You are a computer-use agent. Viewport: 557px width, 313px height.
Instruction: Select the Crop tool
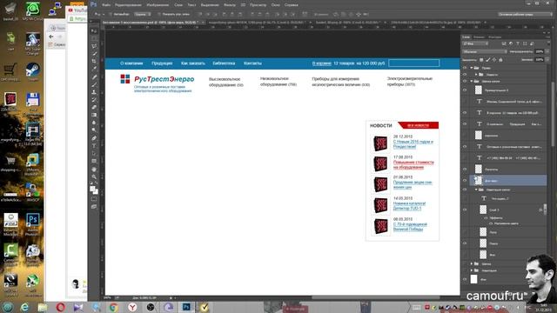pyautogui.click(x=94, y=62)
